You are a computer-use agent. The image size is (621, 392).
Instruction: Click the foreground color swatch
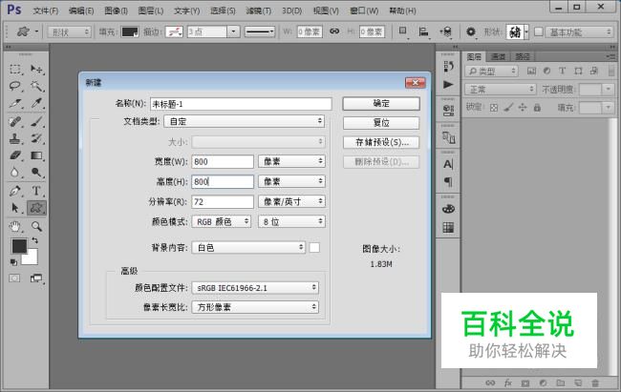[18, 246]
